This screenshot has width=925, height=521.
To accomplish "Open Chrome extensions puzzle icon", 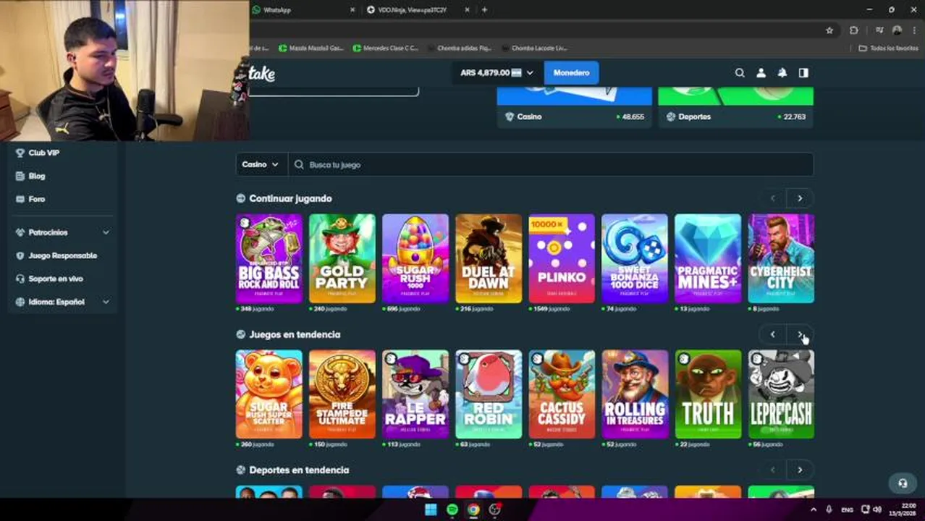I will point(854,30).
